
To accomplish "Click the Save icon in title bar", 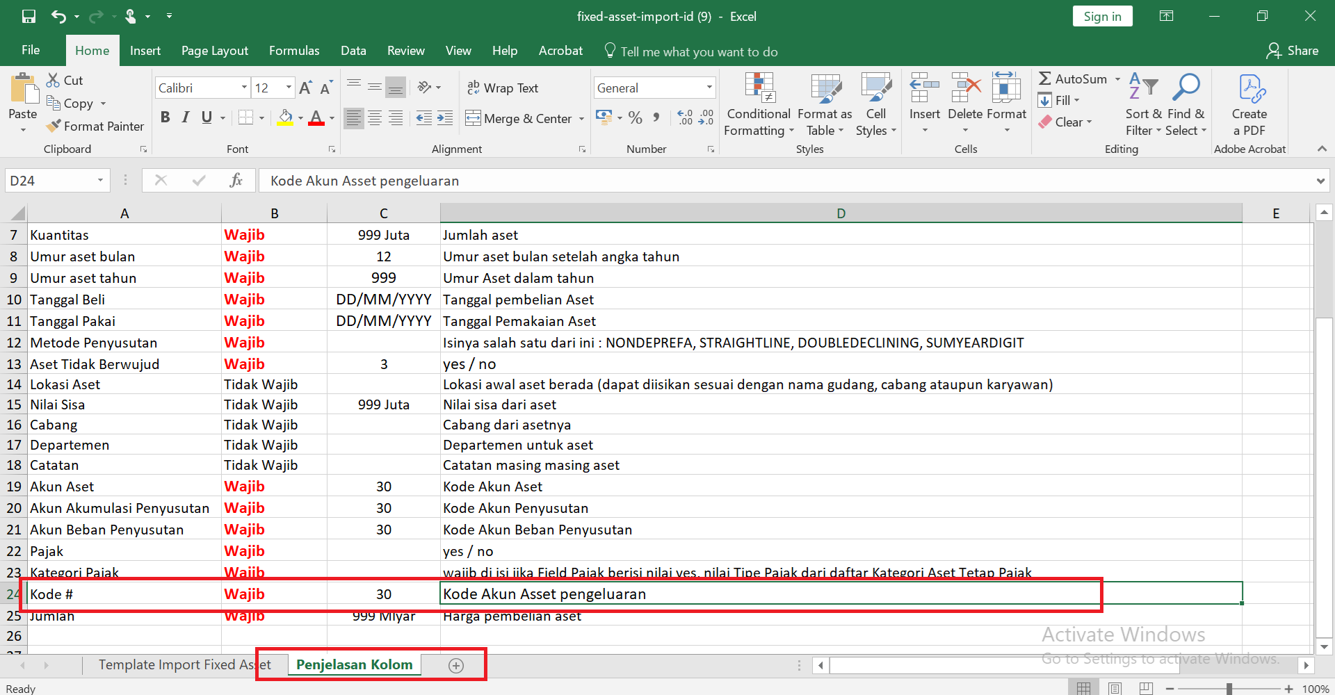I will coord(29,16).
